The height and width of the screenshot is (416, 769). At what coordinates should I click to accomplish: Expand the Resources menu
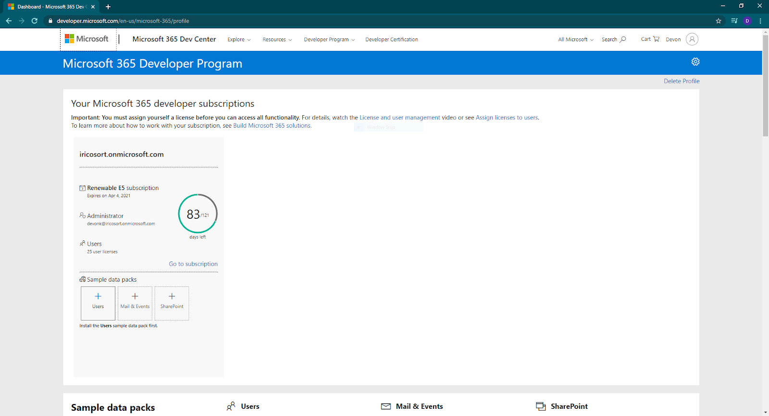[x=277, y=39]
